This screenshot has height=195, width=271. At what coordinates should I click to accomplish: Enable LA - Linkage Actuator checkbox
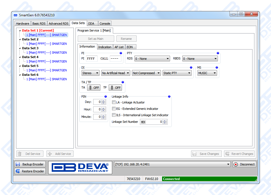(x=114, y=102)
